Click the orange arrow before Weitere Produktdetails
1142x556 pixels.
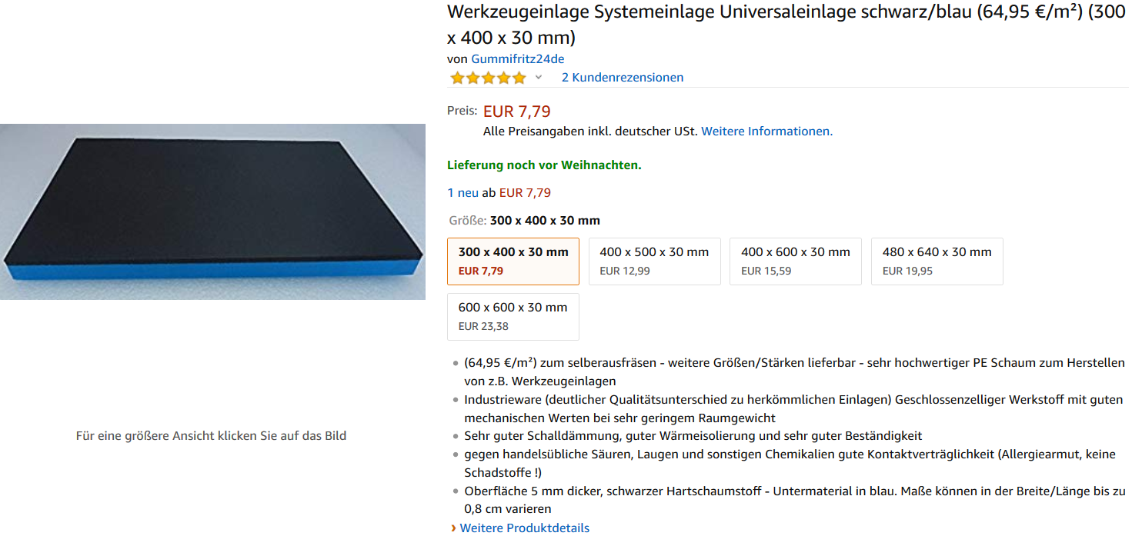click(x=453, y=528)
